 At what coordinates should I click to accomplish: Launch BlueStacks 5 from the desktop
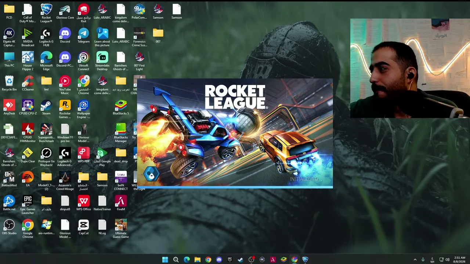[x=121, y=107]
